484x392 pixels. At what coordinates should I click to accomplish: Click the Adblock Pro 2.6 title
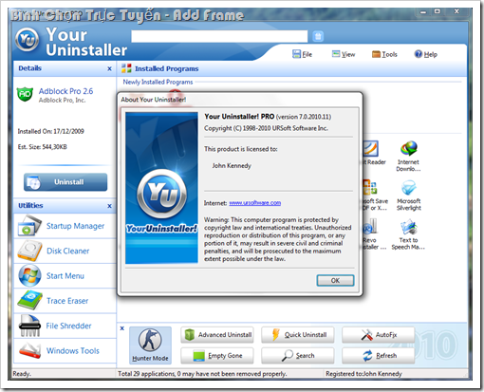pos(65,91)
